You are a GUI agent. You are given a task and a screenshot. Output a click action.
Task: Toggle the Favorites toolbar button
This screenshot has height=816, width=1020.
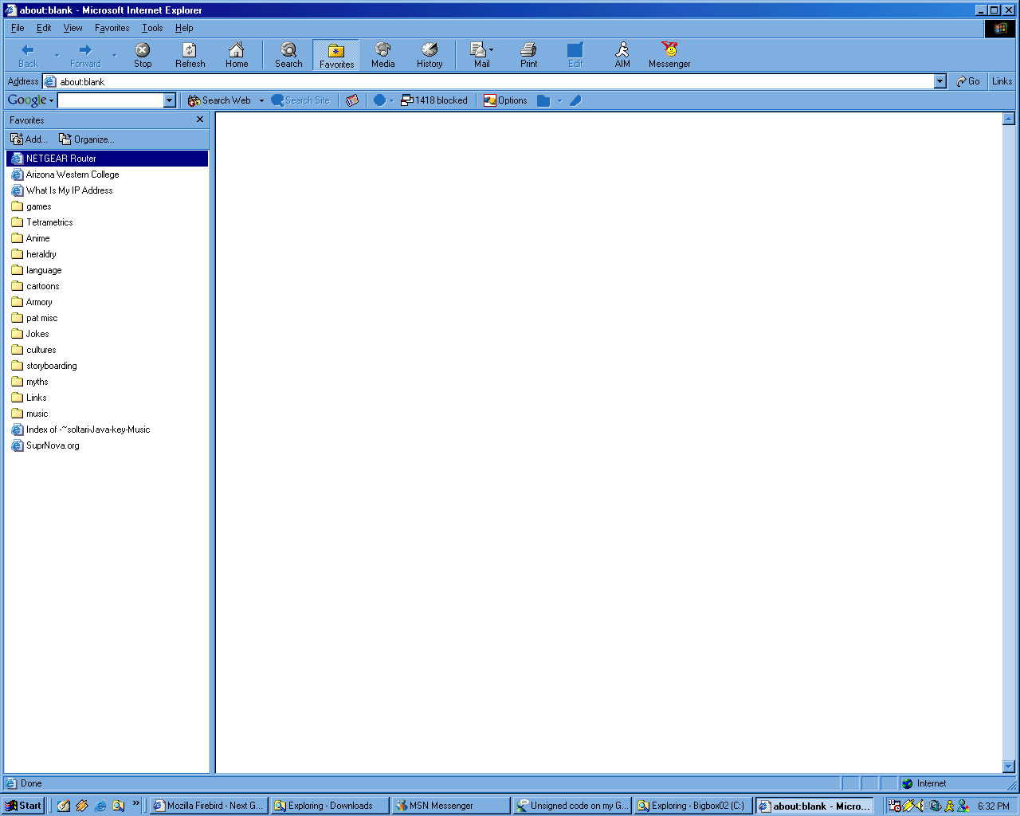(336, 55)
